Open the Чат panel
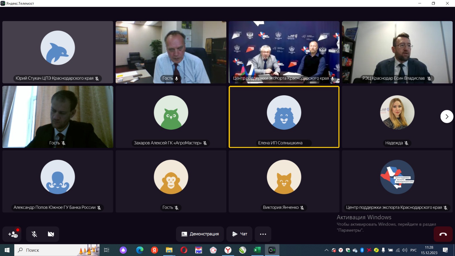The image size is (455, 256). coord(239,234)
